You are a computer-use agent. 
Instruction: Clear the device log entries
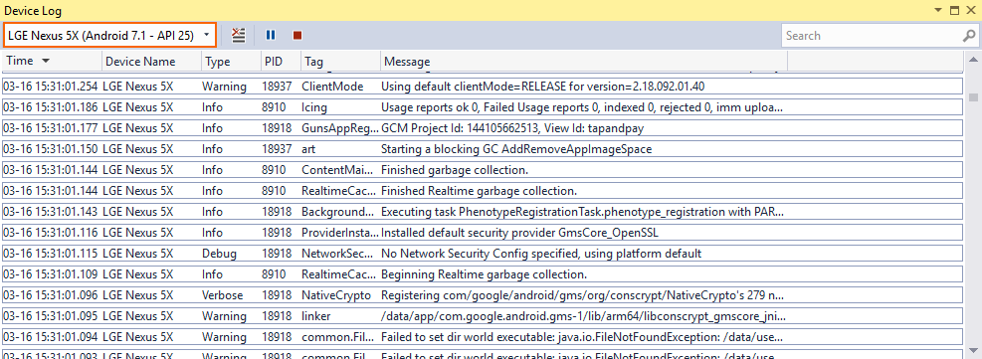[x=238, y=36]
